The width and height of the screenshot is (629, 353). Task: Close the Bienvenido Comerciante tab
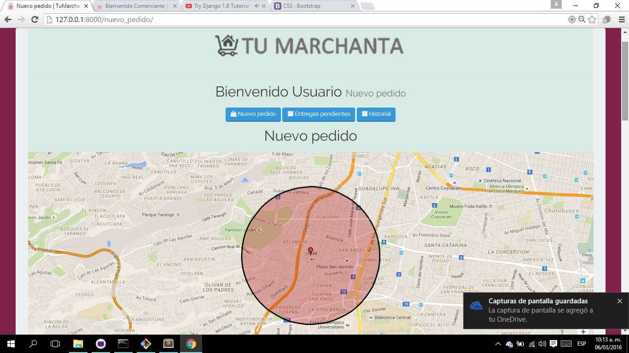175,6
